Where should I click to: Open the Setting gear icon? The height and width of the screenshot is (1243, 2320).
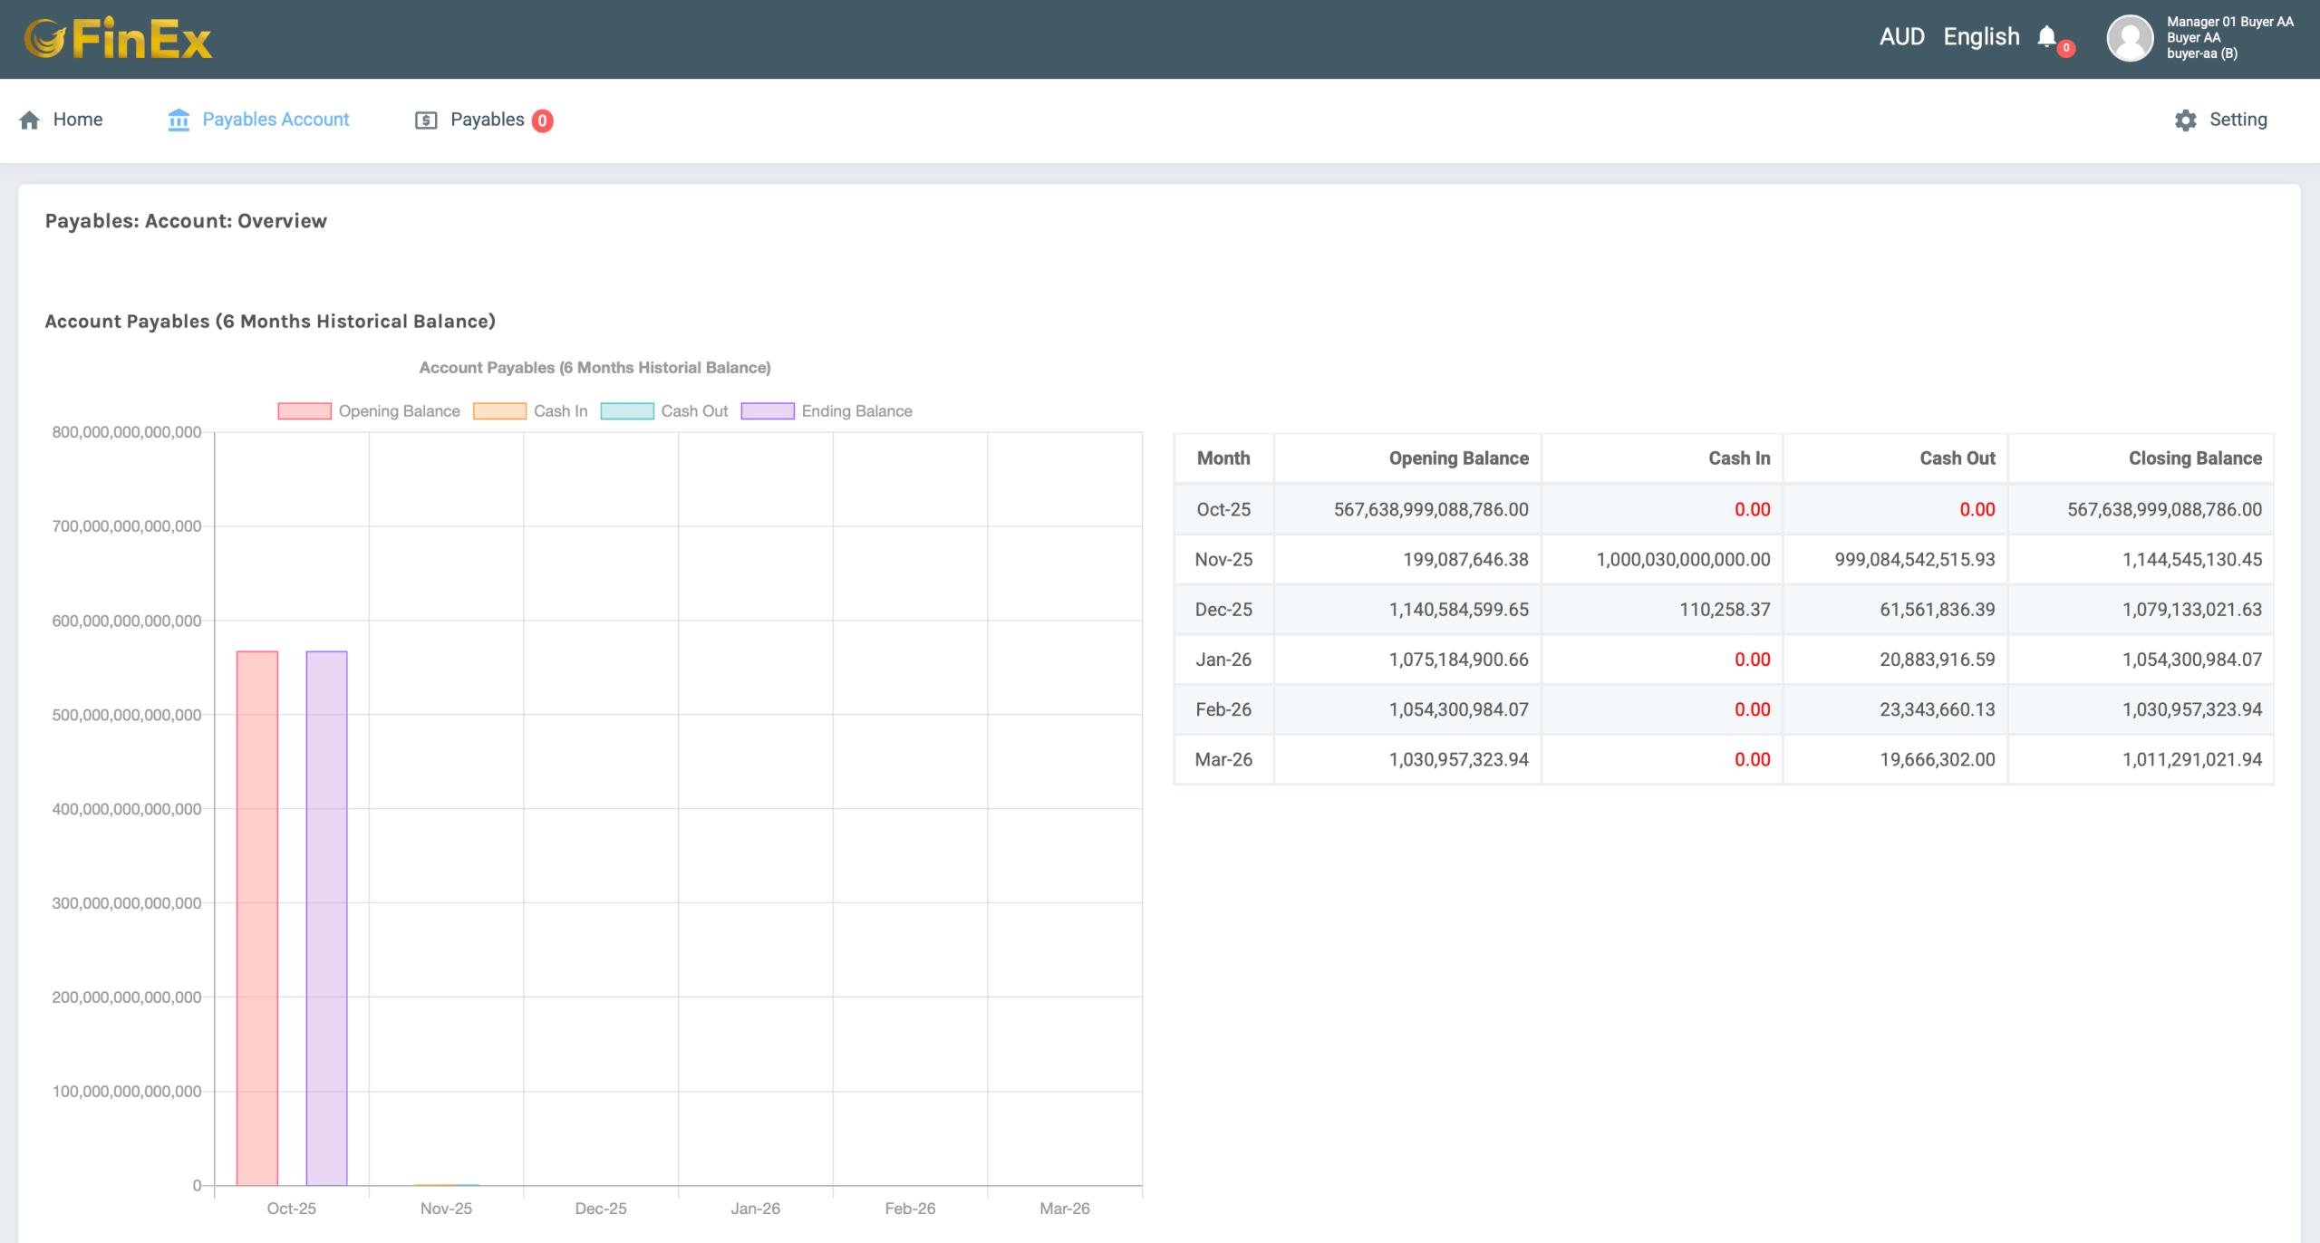tap(2185, 120)
